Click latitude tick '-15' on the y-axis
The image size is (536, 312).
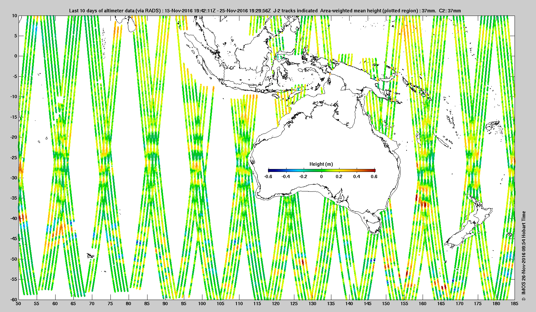click(x=13, y=117)
